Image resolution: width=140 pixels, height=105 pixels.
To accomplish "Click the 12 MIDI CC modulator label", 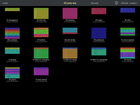I will [x=41, y=60].
